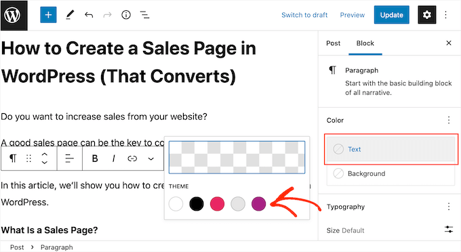The height and width of the screenshot is (252, 461).
Task: Pick the purple theme color
Action: [259, 204]
